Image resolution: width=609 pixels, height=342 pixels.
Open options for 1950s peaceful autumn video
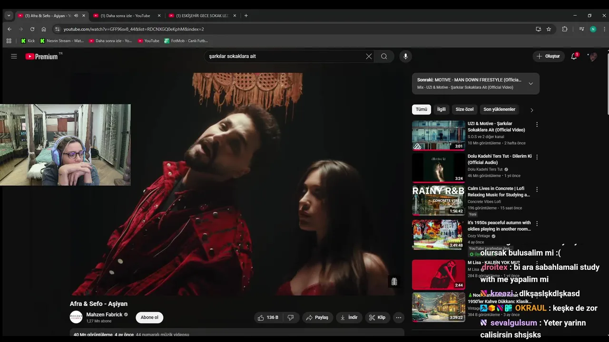(x=537, y=223)
